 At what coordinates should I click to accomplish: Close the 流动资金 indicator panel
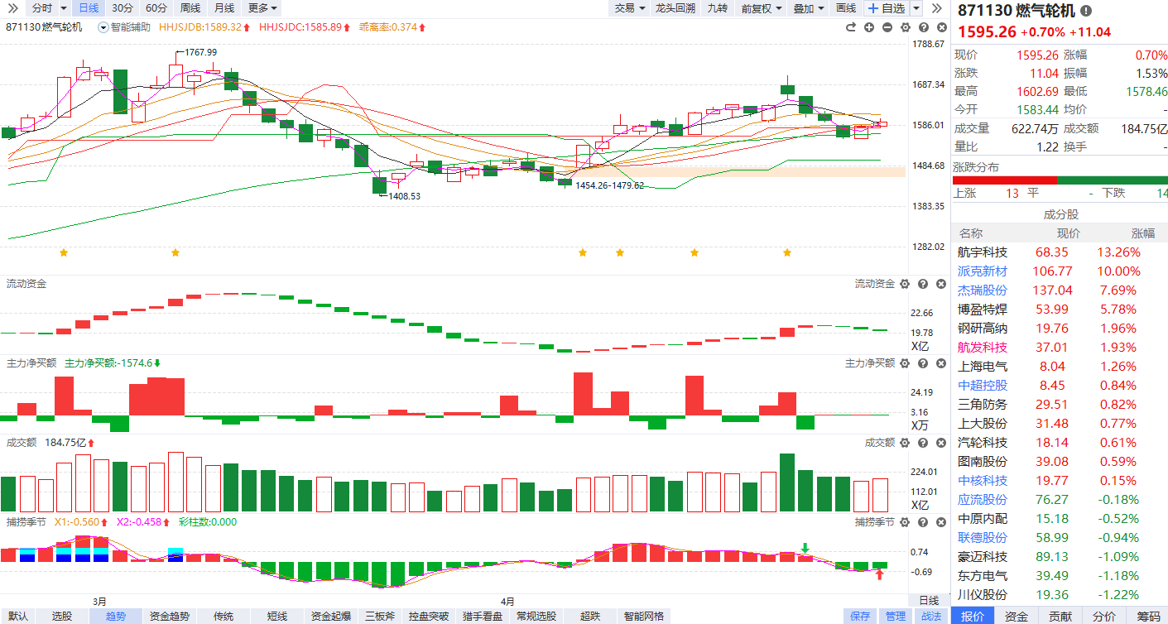point(940,284)
